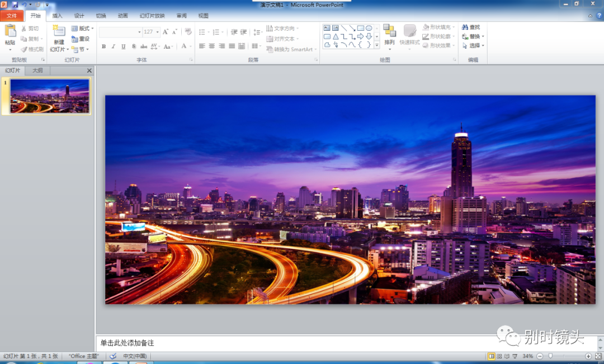The image size is (604, 364).
Task: Open the font name dropdown
Action: click(x=139, y=32)
